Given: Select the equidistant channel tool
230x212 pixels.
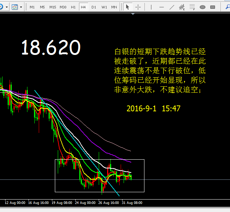Looking at the screenshot, I should click(x=182, y=7).
